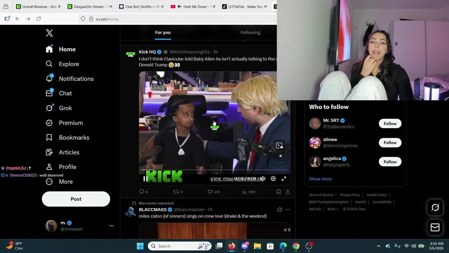The height and width of the screenshot is (253, 449).
Task: Open the Articles icon in sidebar
Action: (49, 152)
